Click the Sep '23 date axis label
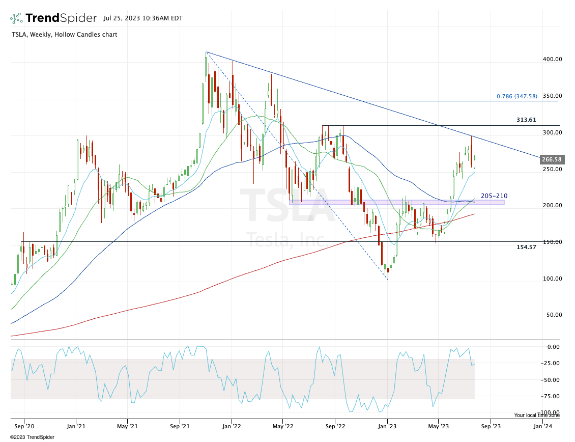Screen dimensions: 575x442 491,426
